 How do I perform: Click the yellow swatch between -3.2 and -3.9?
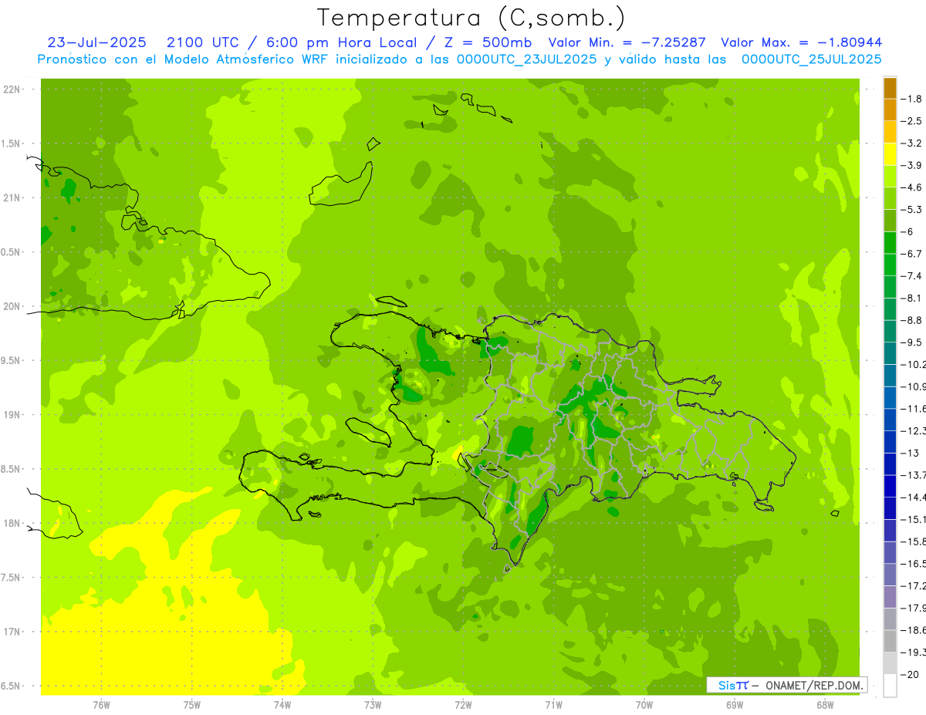pyautogui.click(x=890, y=154)
